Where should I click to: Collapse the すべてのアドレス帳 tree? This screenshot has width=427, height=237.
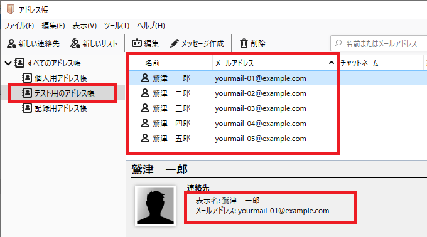pyautogui.click(x=8, y=63)
